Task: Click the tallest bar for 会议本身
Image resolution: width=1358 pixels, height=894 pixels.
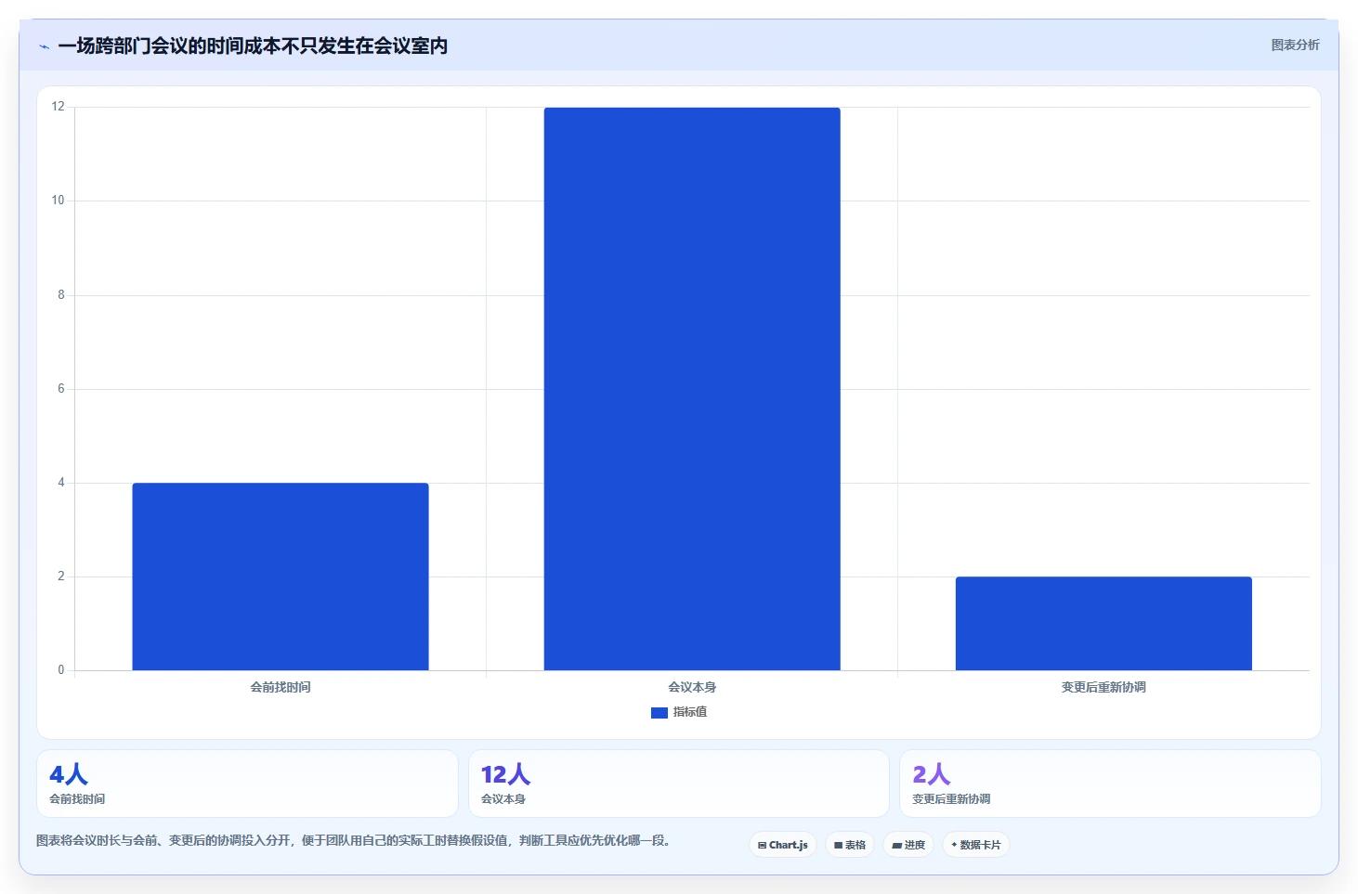Action: (692, 389)
